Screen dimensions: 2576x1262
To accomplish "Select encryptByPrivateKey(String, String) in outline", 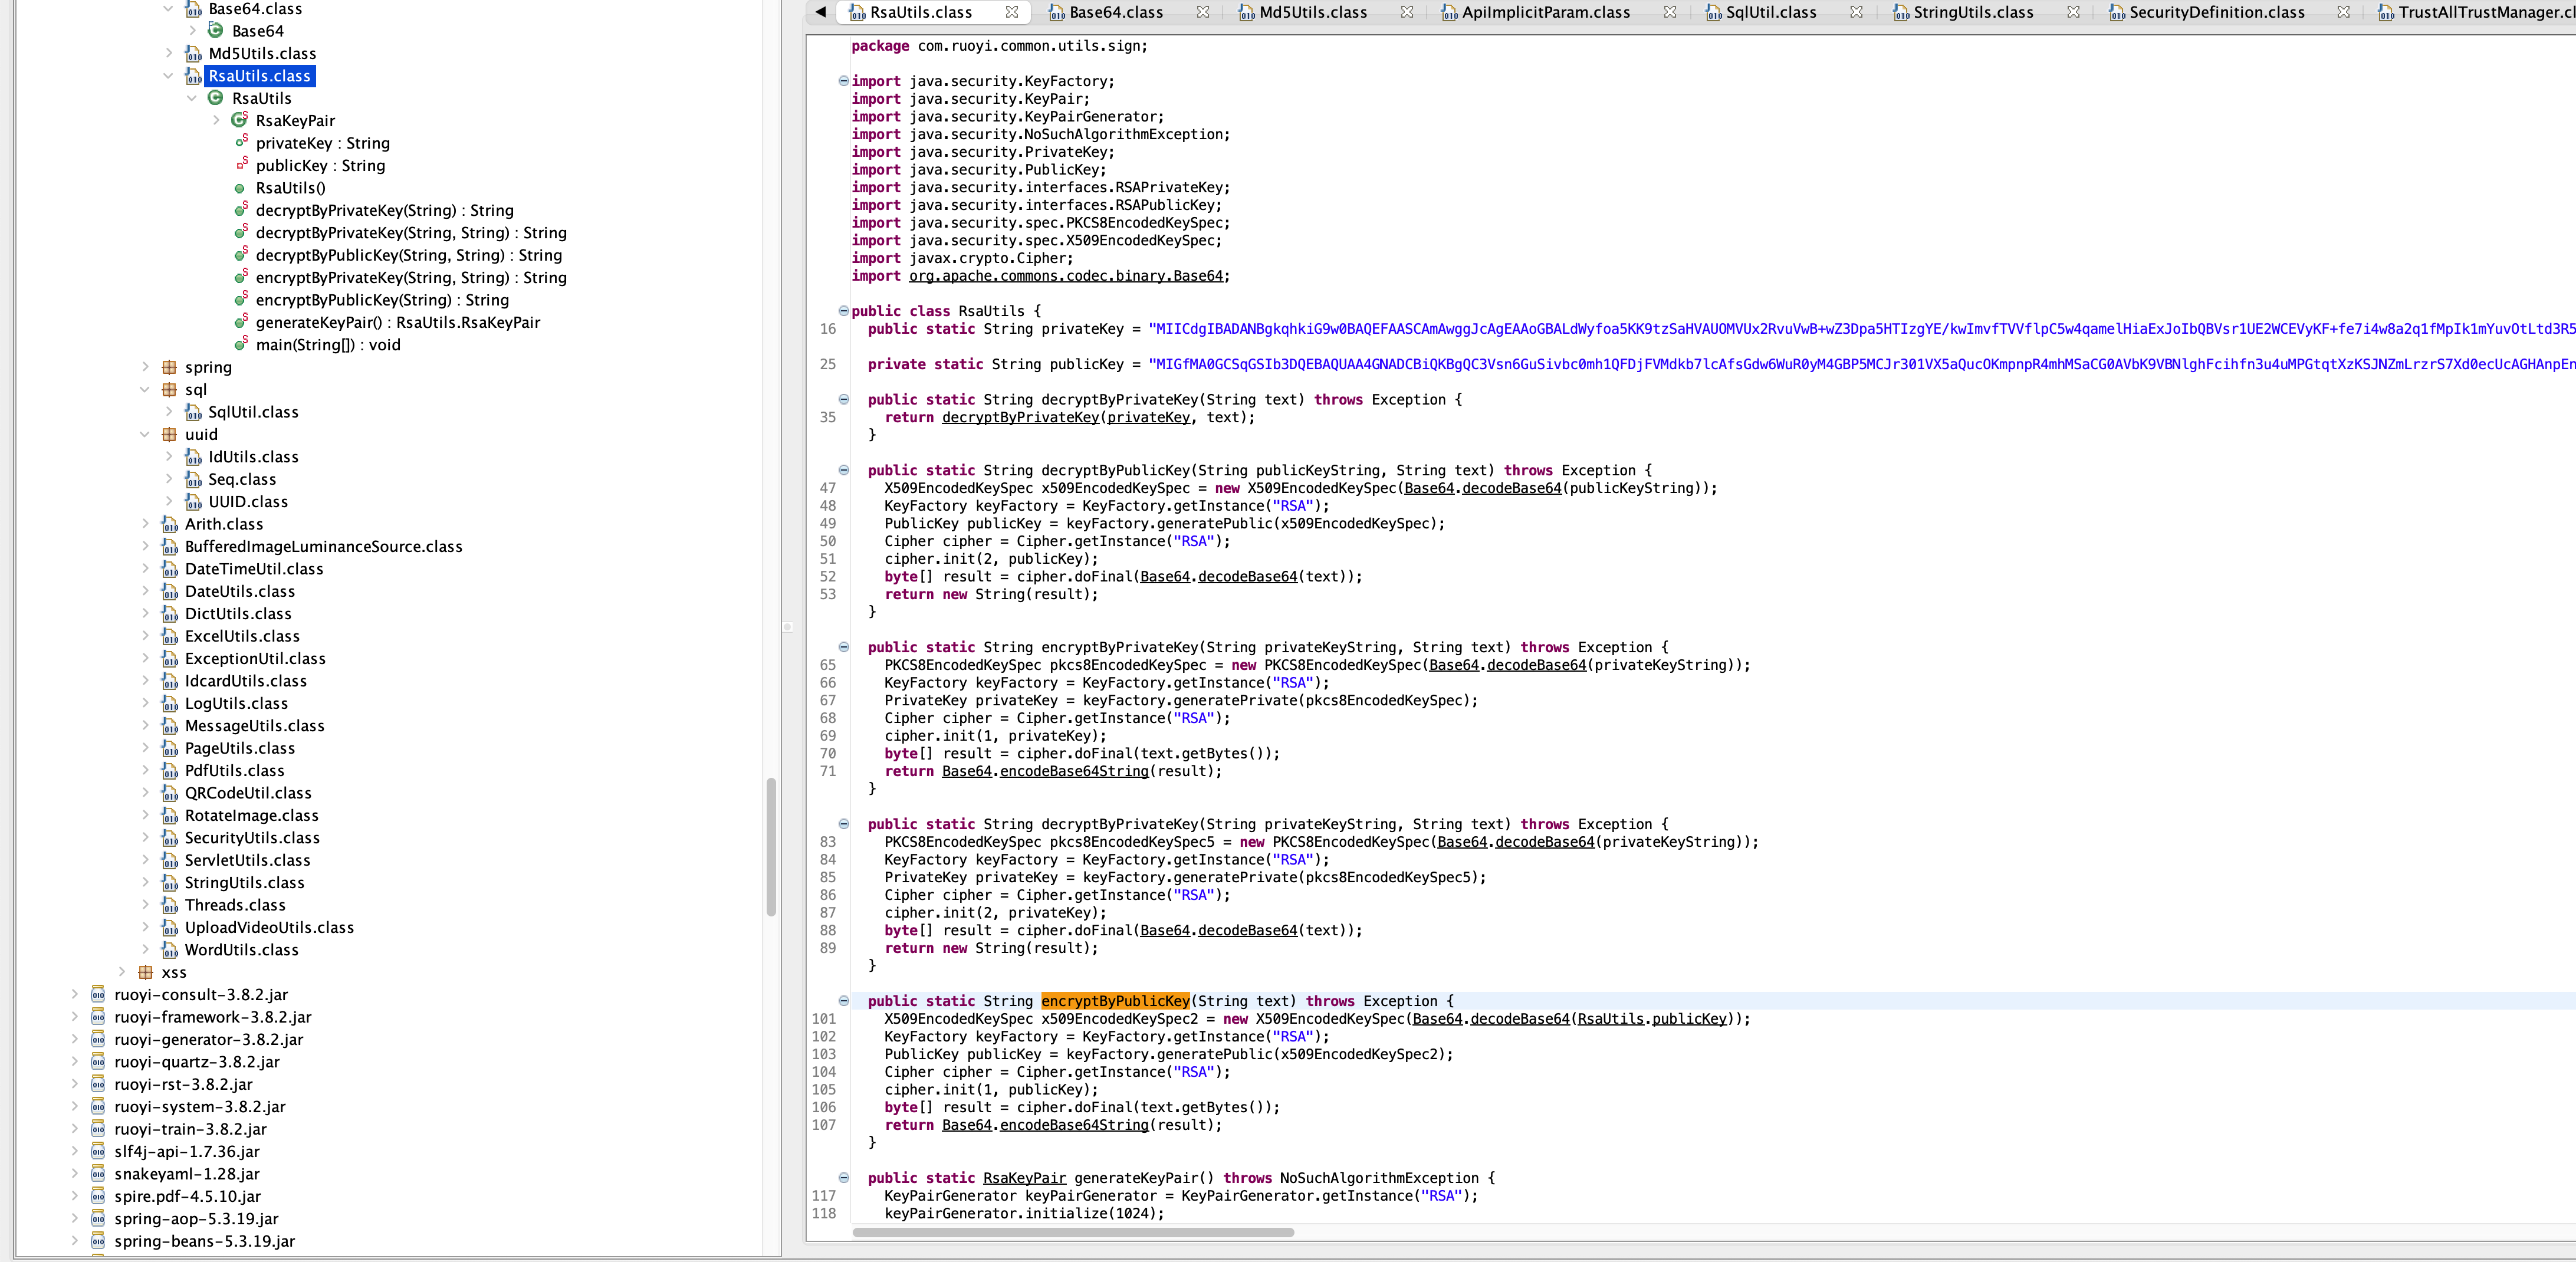I will point(411,277).
